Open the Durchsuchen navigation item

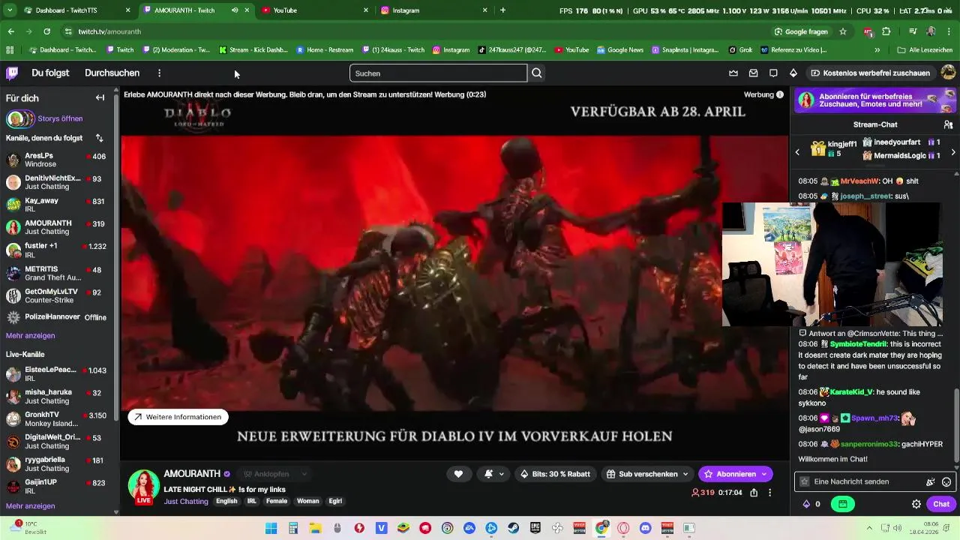coord(112,73)
